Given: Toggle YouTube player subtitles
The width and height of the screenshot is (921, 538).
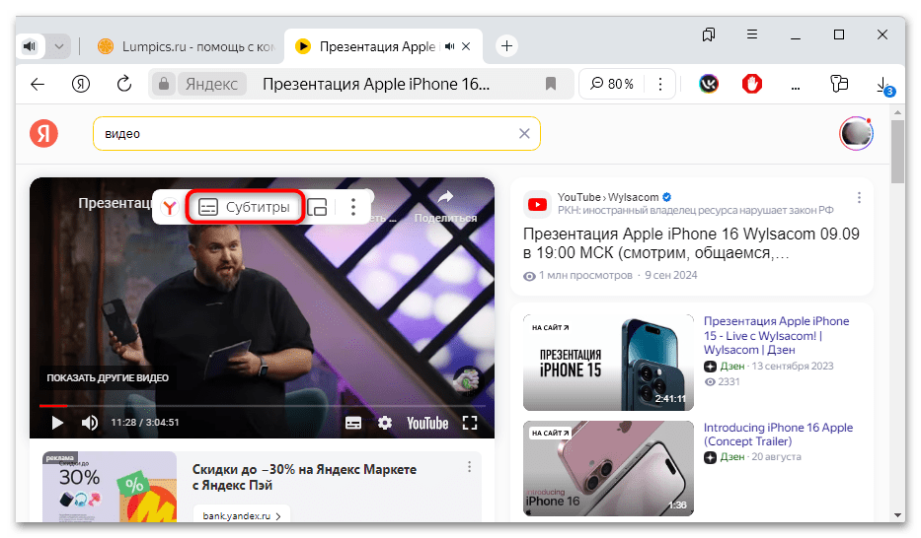Looking at the screenshot, I should (x=353, y=423).
